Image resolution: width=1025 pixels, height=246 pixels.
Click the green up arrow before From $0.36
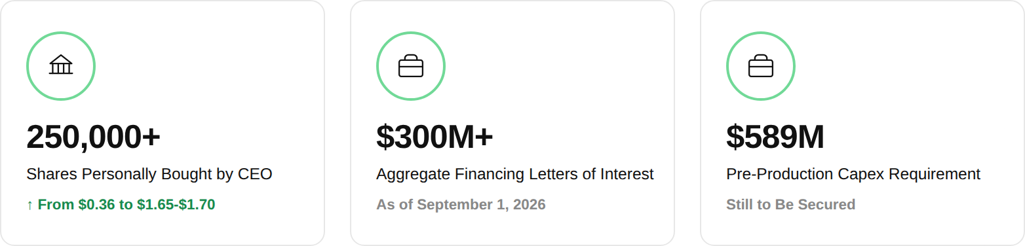point(29,205)
